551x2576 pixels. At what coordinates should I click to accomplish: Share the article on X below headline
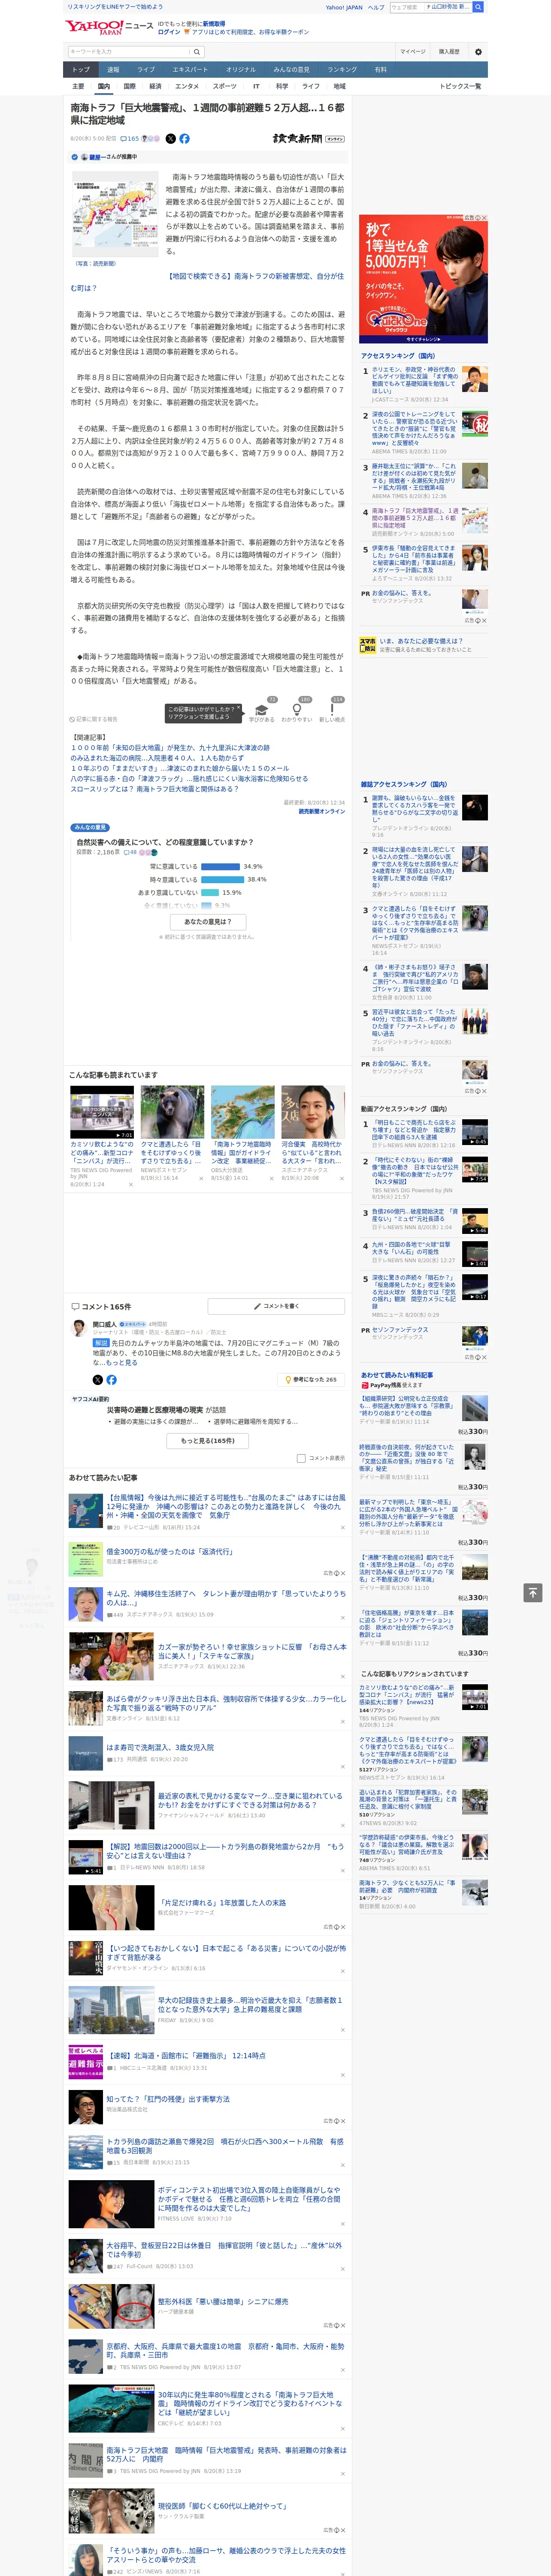[x=170, y=139]
